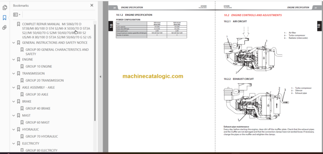This screenshot has width=323, height=154.
Task: Select the ELECTRICITY bookmark
Action: click(x=31, y=143)
